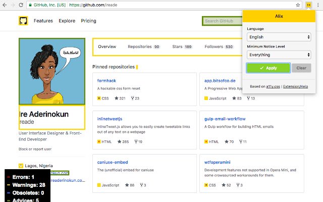Click the Pinned repositories heading

pos(114,67)
